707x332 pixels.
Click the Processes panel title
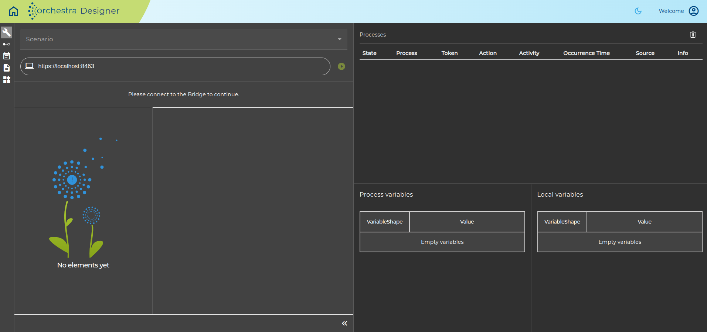click(373, 35)
